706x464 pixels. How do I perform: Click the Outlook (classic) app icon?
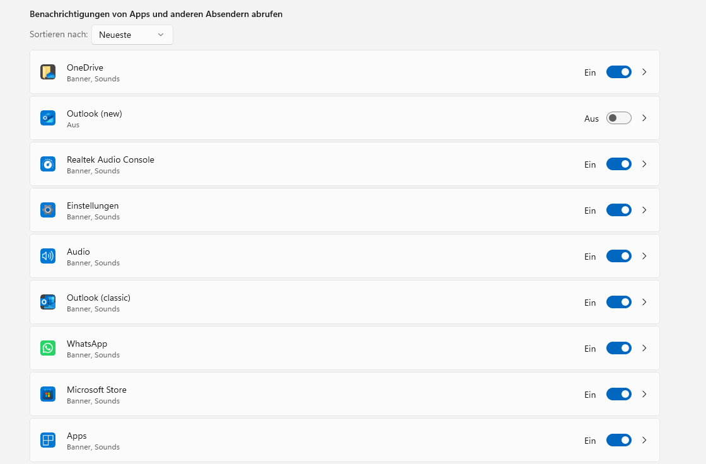[48, 302]
